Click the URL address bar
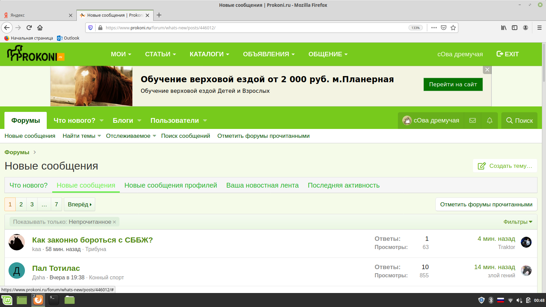The width and height of the screenshot is (546, 307). 256,28
